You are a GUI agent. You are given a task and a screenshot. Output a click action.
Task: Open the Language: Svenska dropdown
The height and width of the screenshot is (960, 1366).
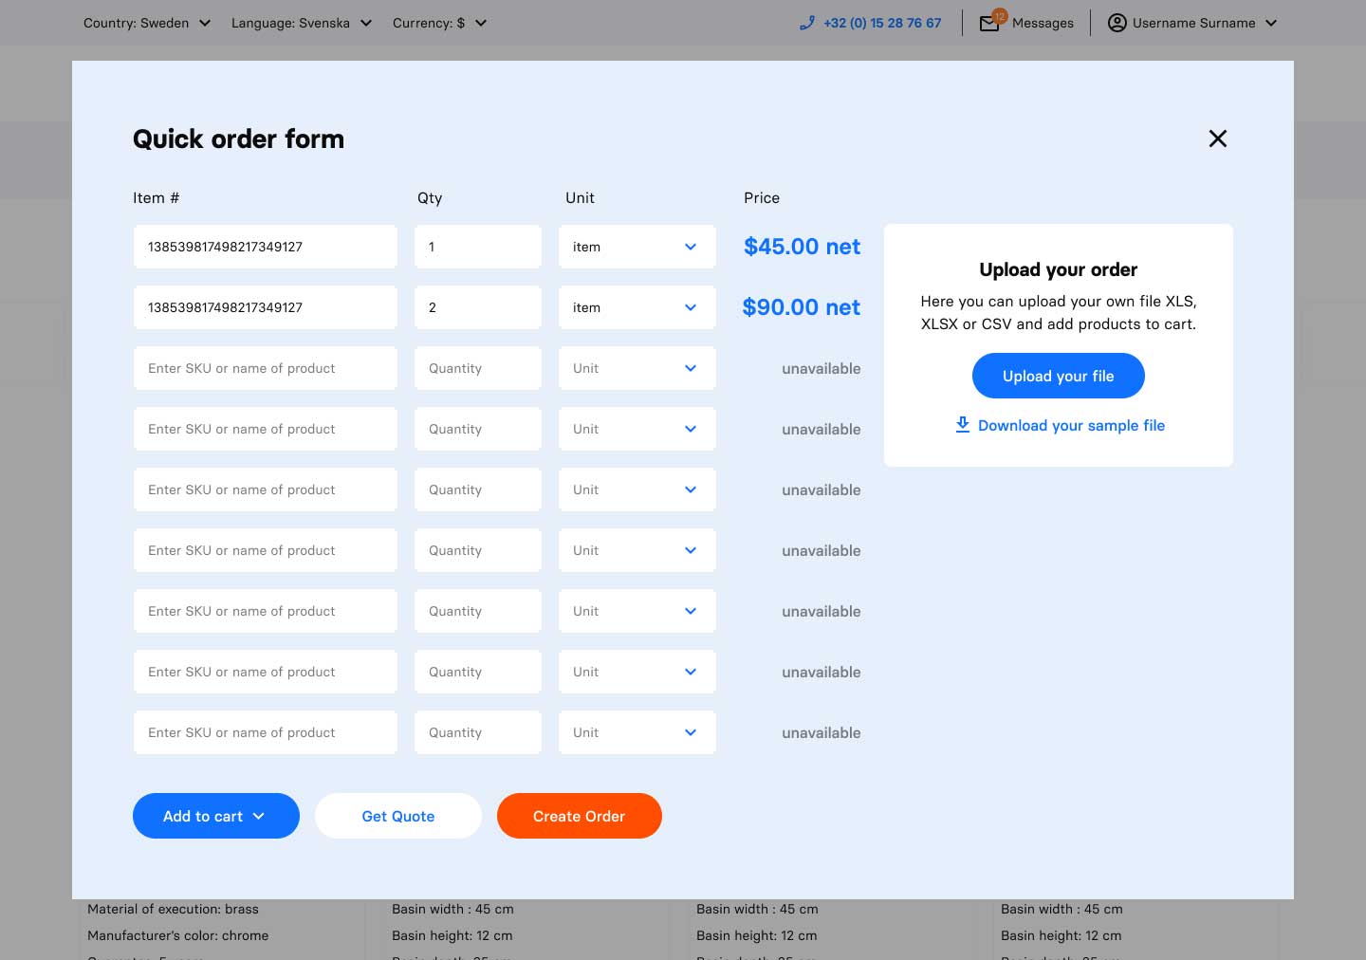click(302, 23)
